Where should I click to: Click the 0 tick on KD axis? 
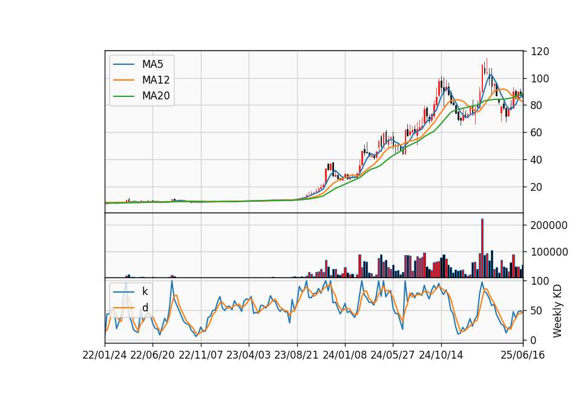coord(534,340)
